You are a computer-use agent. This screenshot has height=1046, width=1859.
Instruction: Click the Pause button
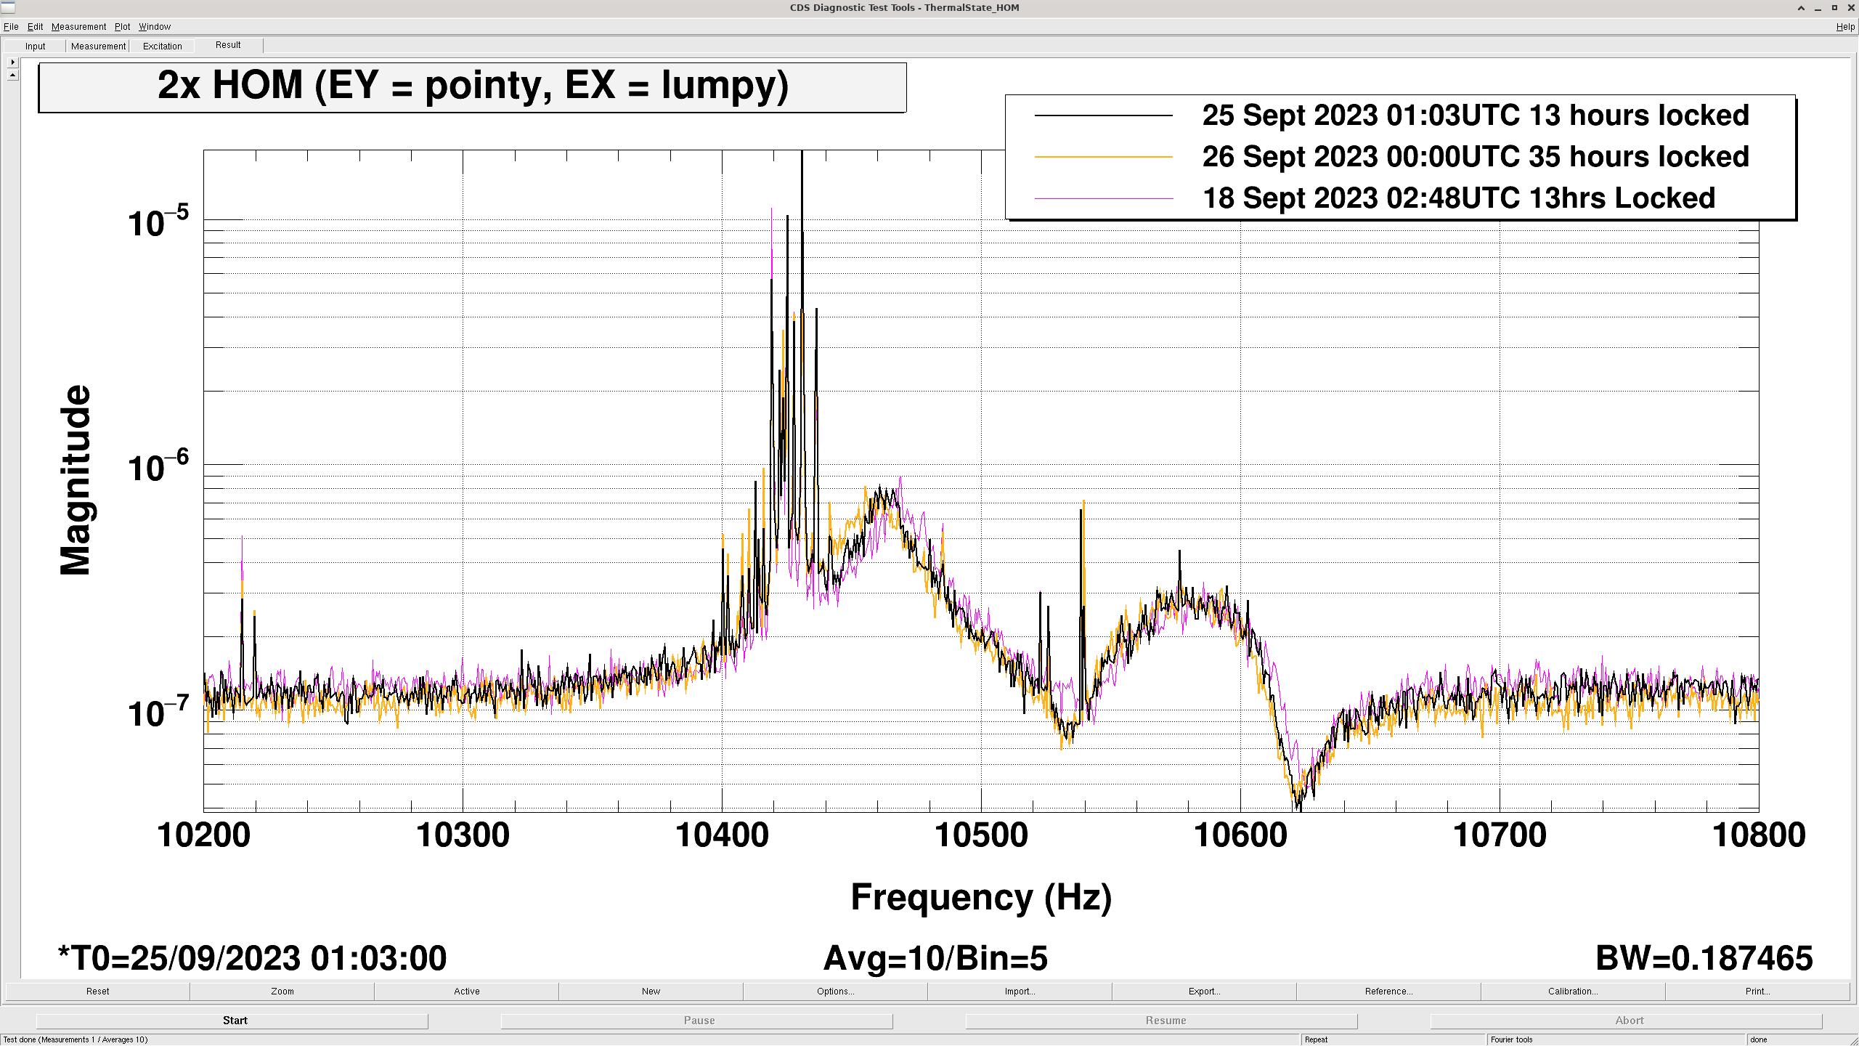coord(697,1021)
